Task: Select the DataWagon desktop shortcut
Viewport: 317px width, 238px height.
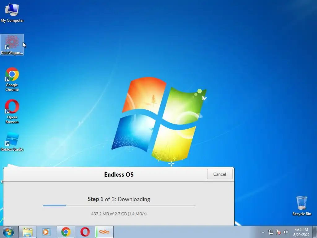Action: coord(12,45)
